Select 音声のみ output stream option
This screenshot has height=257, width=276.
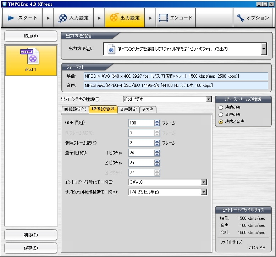point(221,115)
